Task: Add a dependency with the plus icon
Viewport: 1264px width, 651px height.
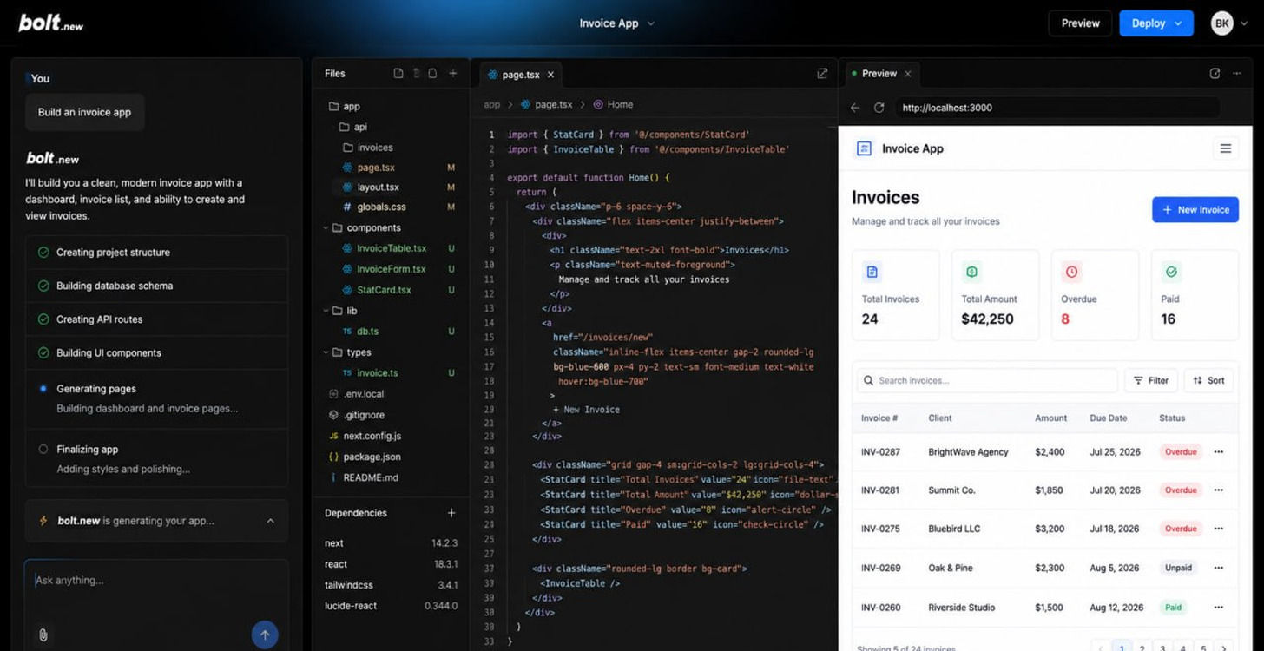Action: [x=451, y=513]
